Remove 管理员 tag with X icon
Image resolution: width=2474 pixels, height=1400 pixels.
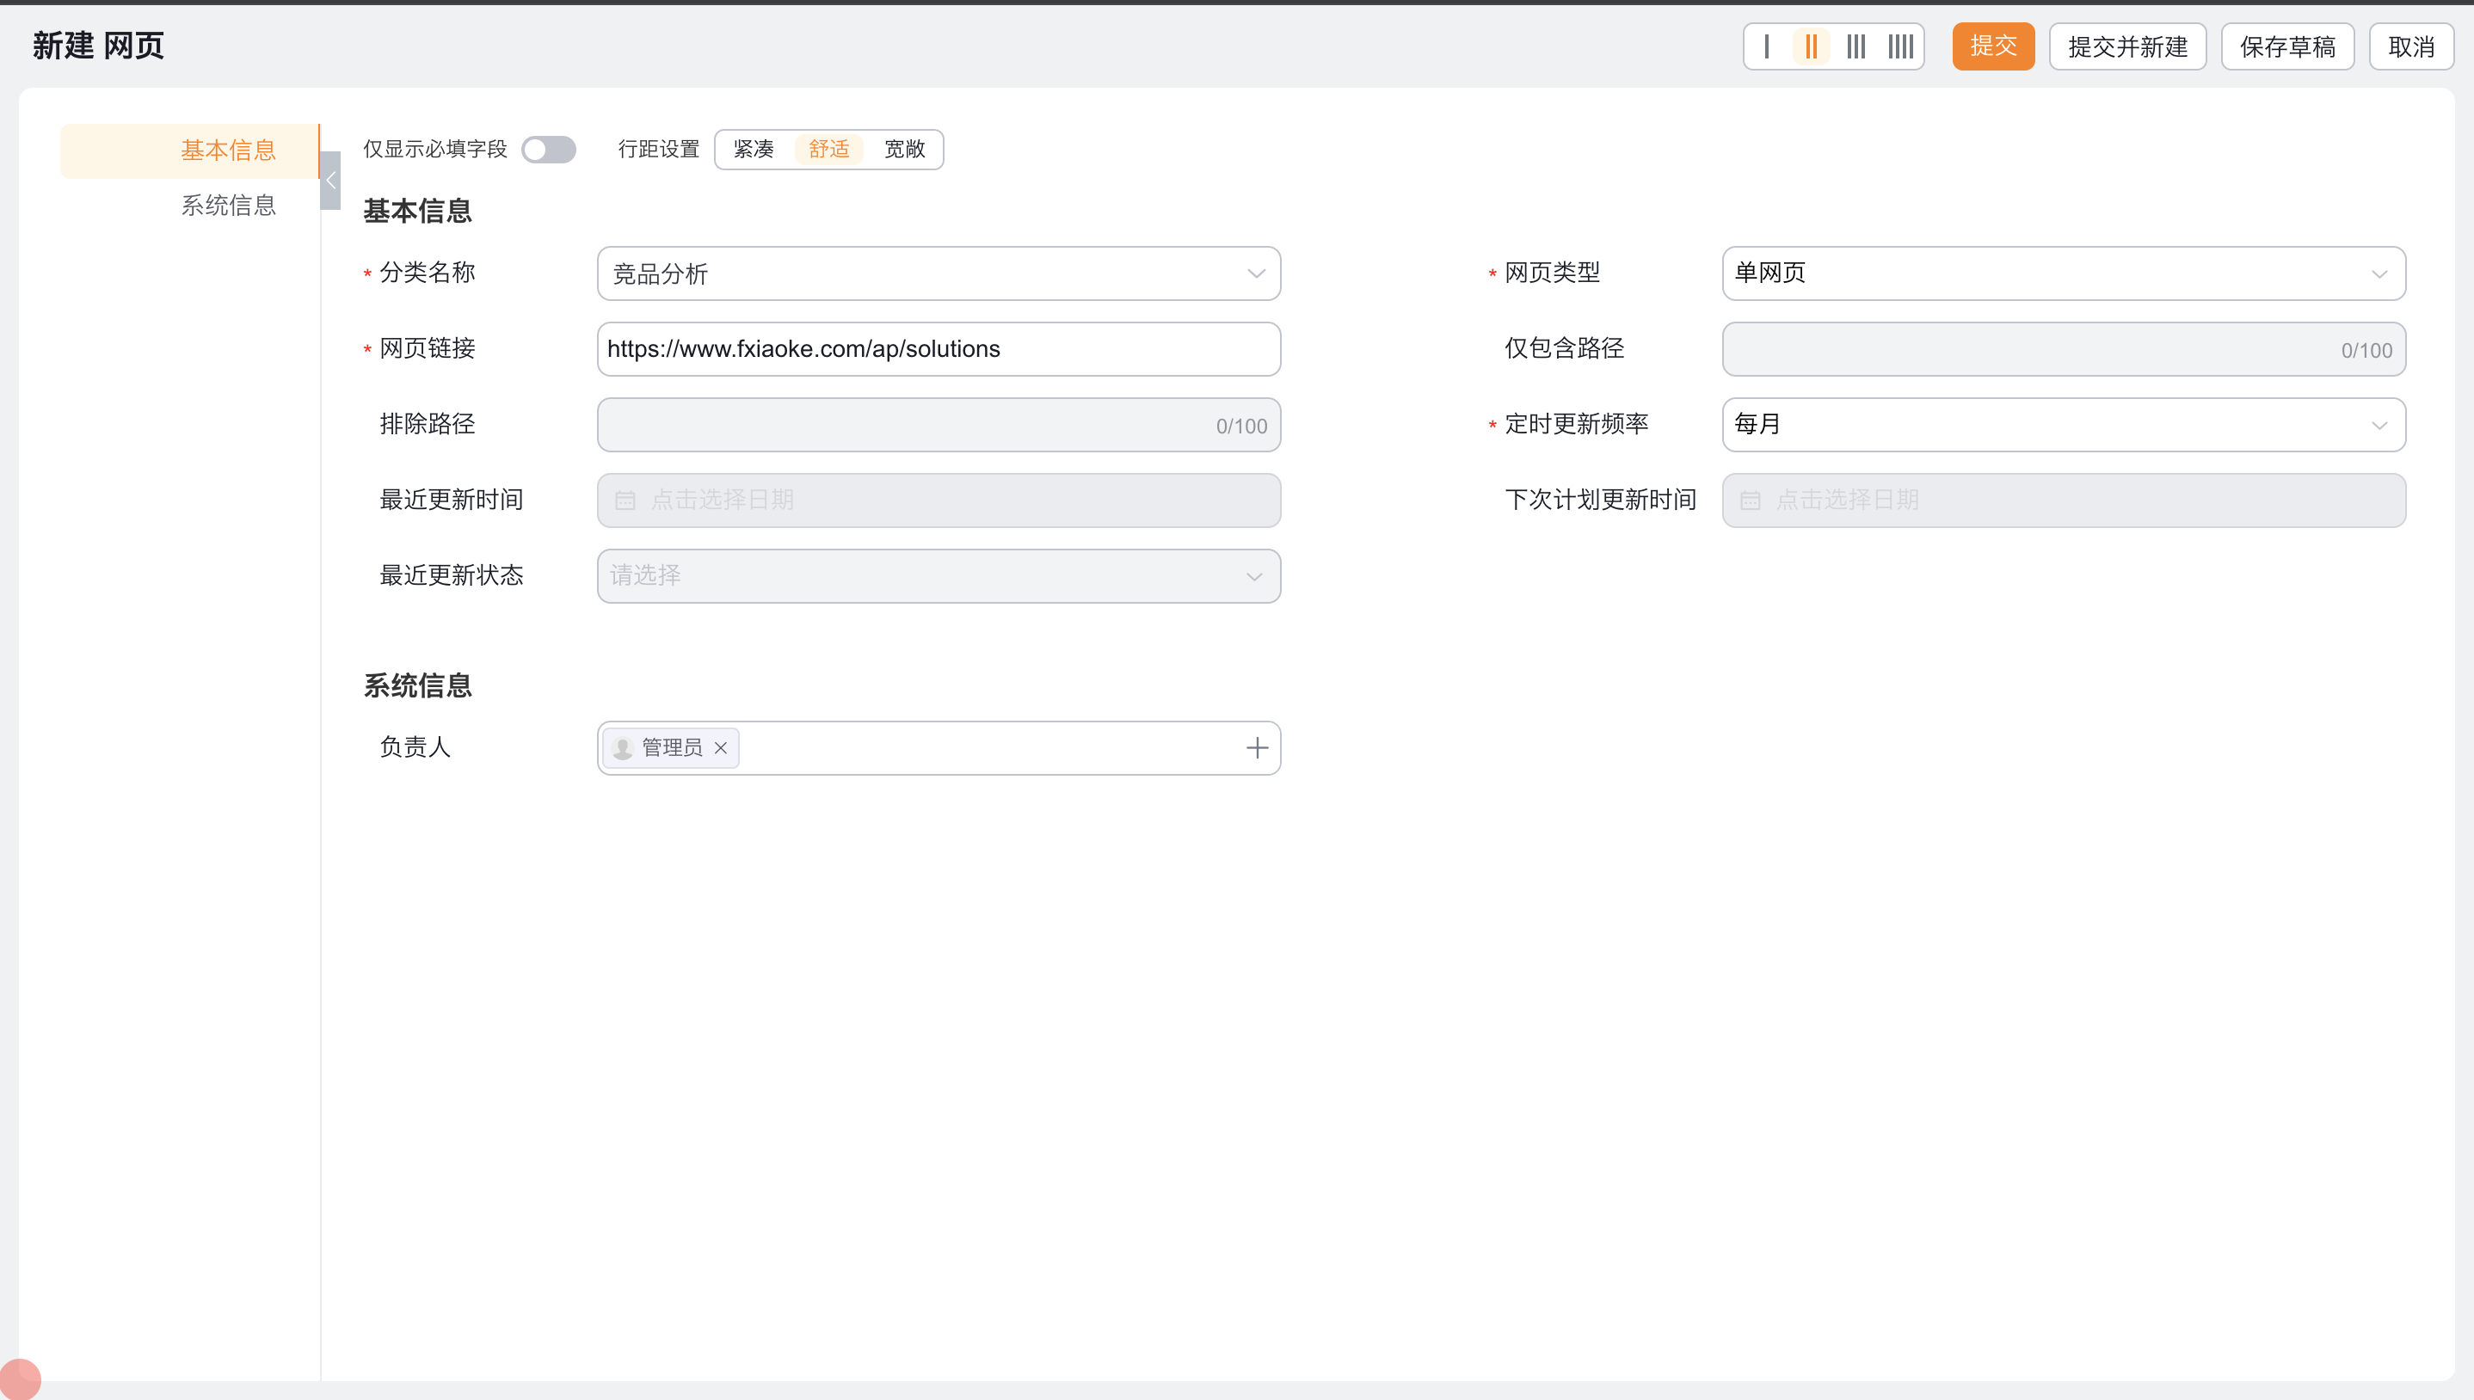720,748
